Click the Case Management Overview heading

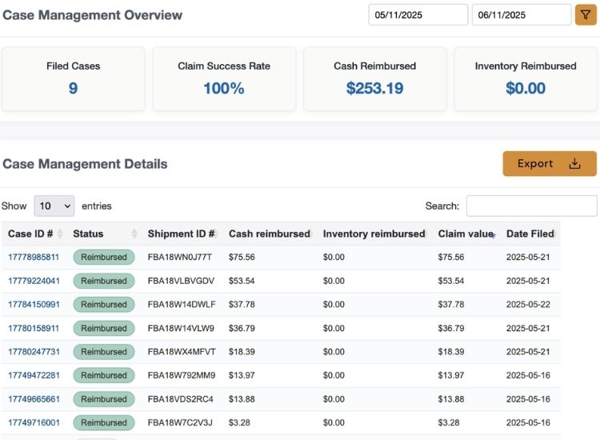pos(92,15)
